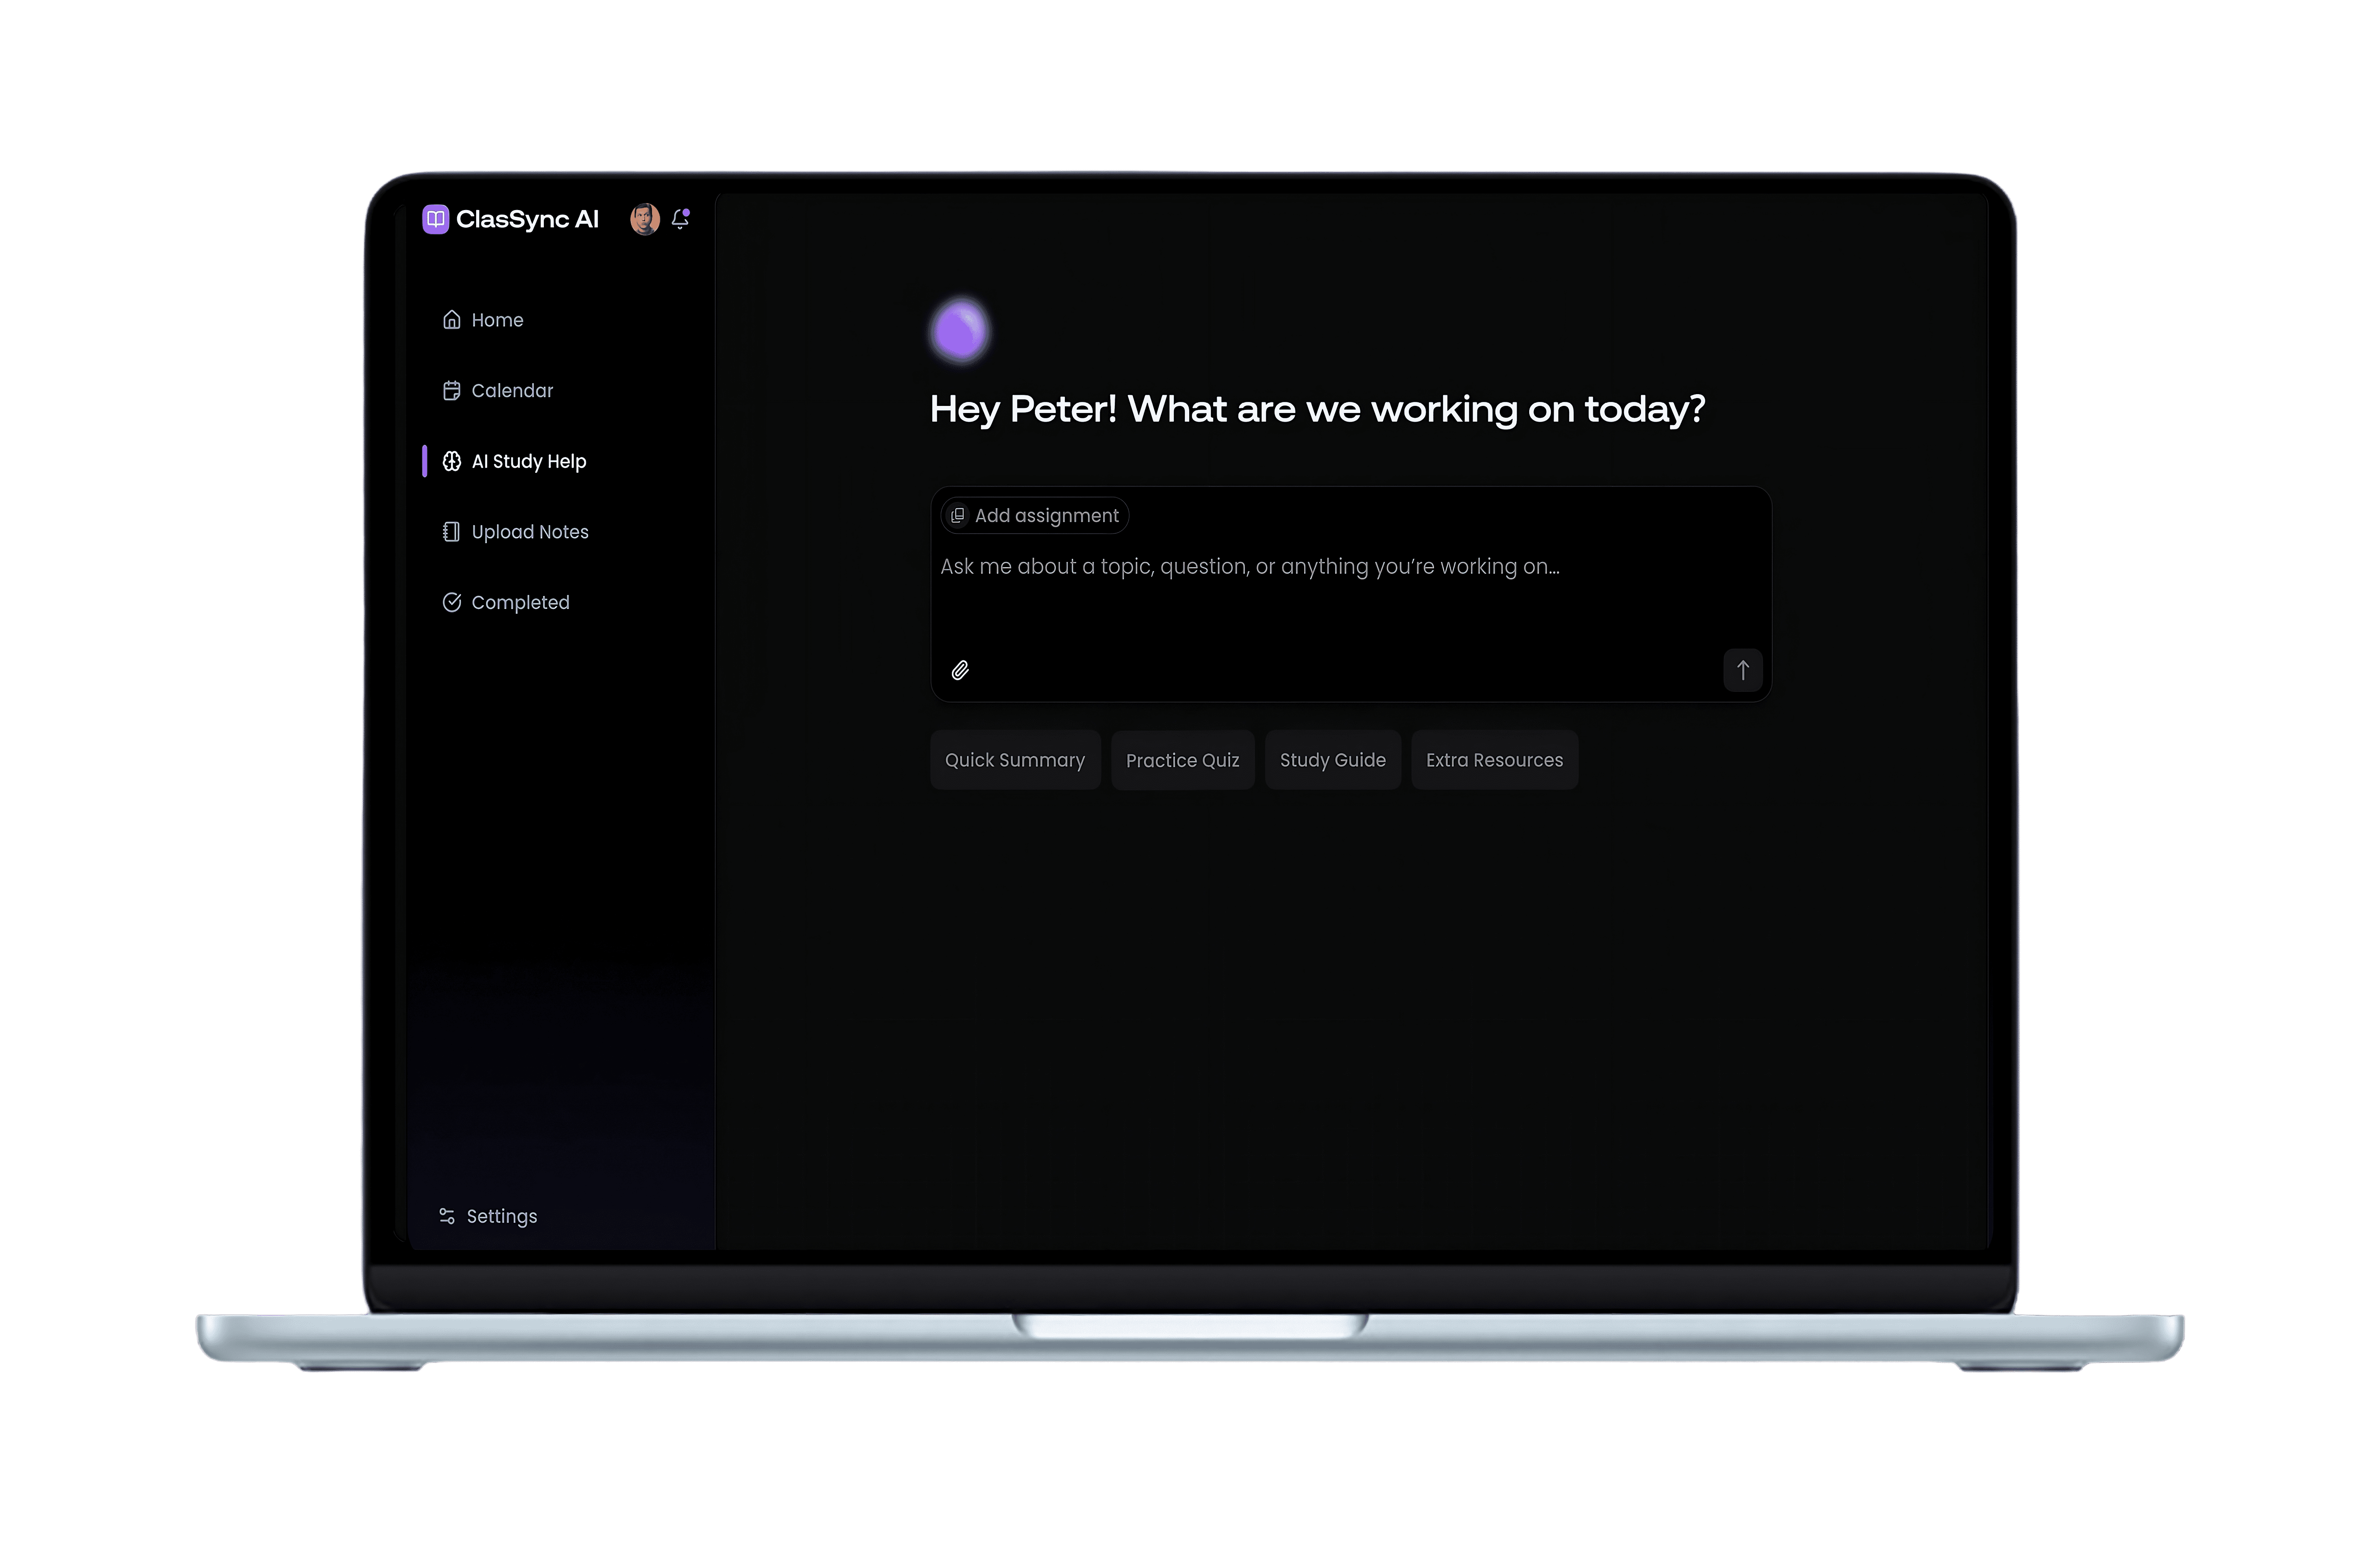
Task: Pick the Study Guide suggestion
Action: pos(1332,761)
